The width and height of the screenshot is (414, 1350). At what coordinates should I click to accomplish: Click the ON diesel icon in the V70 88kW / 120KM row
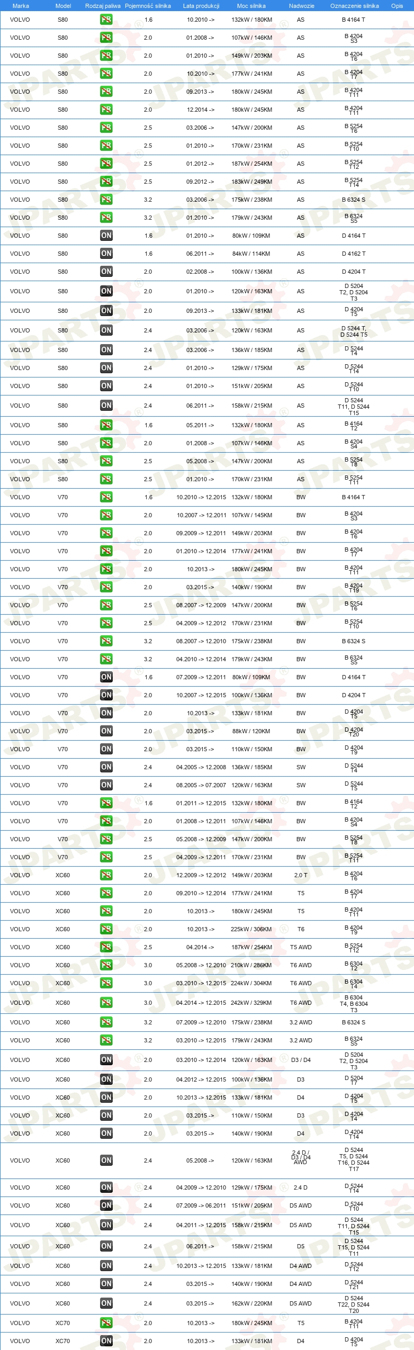click(106, 731)
